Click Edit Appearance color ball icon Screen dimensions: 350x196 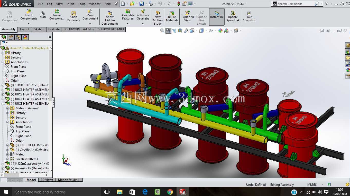220,31
